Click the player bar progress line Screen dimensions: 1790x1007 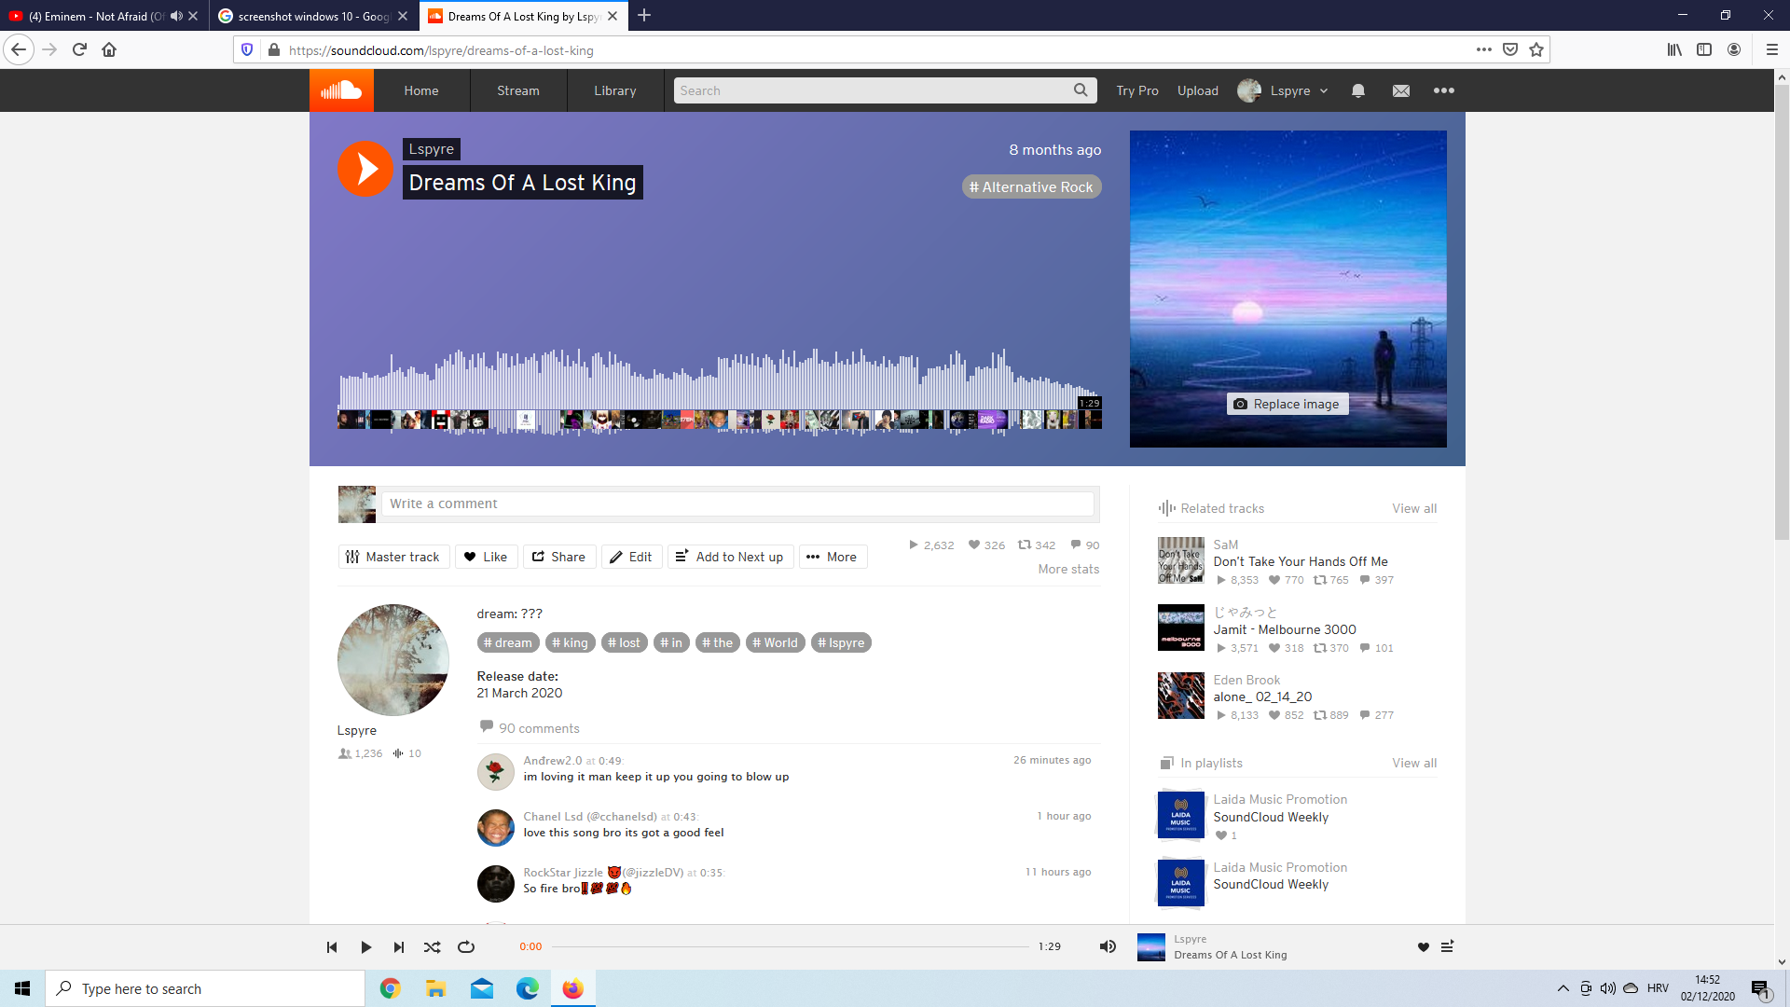791,947
